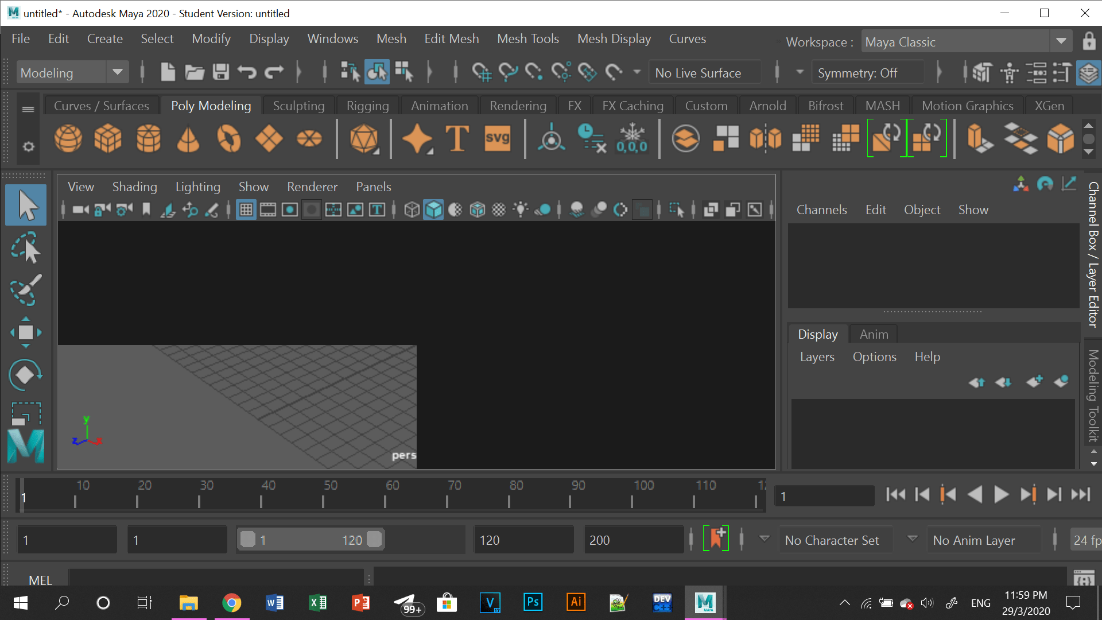Click the SVG import shelf icon
The height and width of the screenshot is (620, 1102).
click(497, 138)
